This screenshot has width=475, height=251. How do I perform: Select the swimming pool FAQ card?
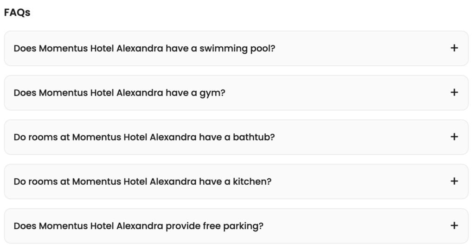click(x=236, y=48)
